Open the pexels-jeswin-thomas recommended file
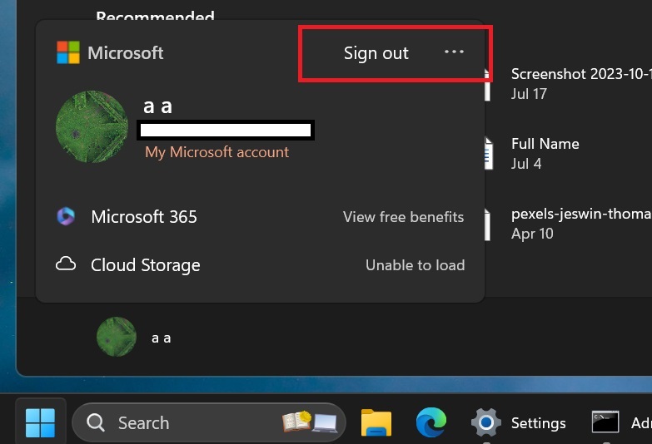This screenshot has width=652, height=444. pyautogui.click(x=568, y=224)
